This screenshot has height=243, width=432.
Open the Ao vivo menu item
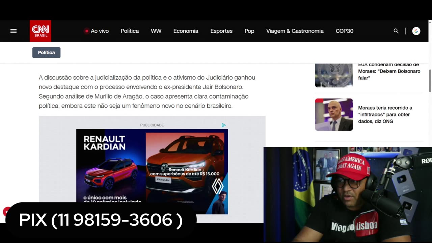(x=100, y=31)
